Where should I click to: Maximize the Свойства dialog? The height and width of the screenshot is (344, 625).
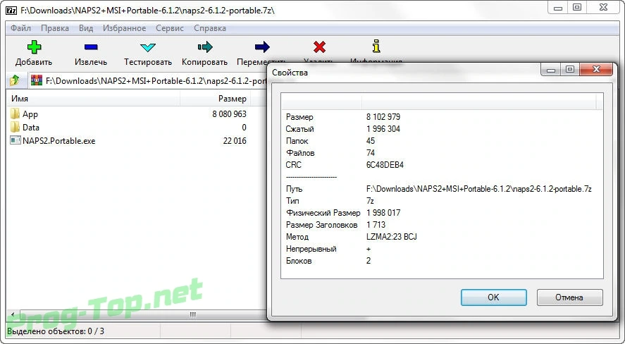pos(570,70)
